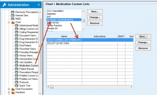Click Remove button beside the custom lists box
Viewport: 157px width, 95px height.
[x=95, y=23]
